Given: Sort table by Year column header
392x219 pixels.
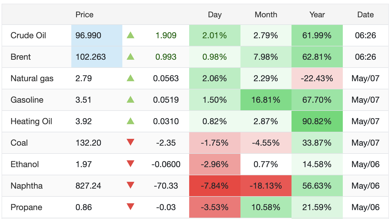Looking at the screenshot, I should tap(317, 15).
